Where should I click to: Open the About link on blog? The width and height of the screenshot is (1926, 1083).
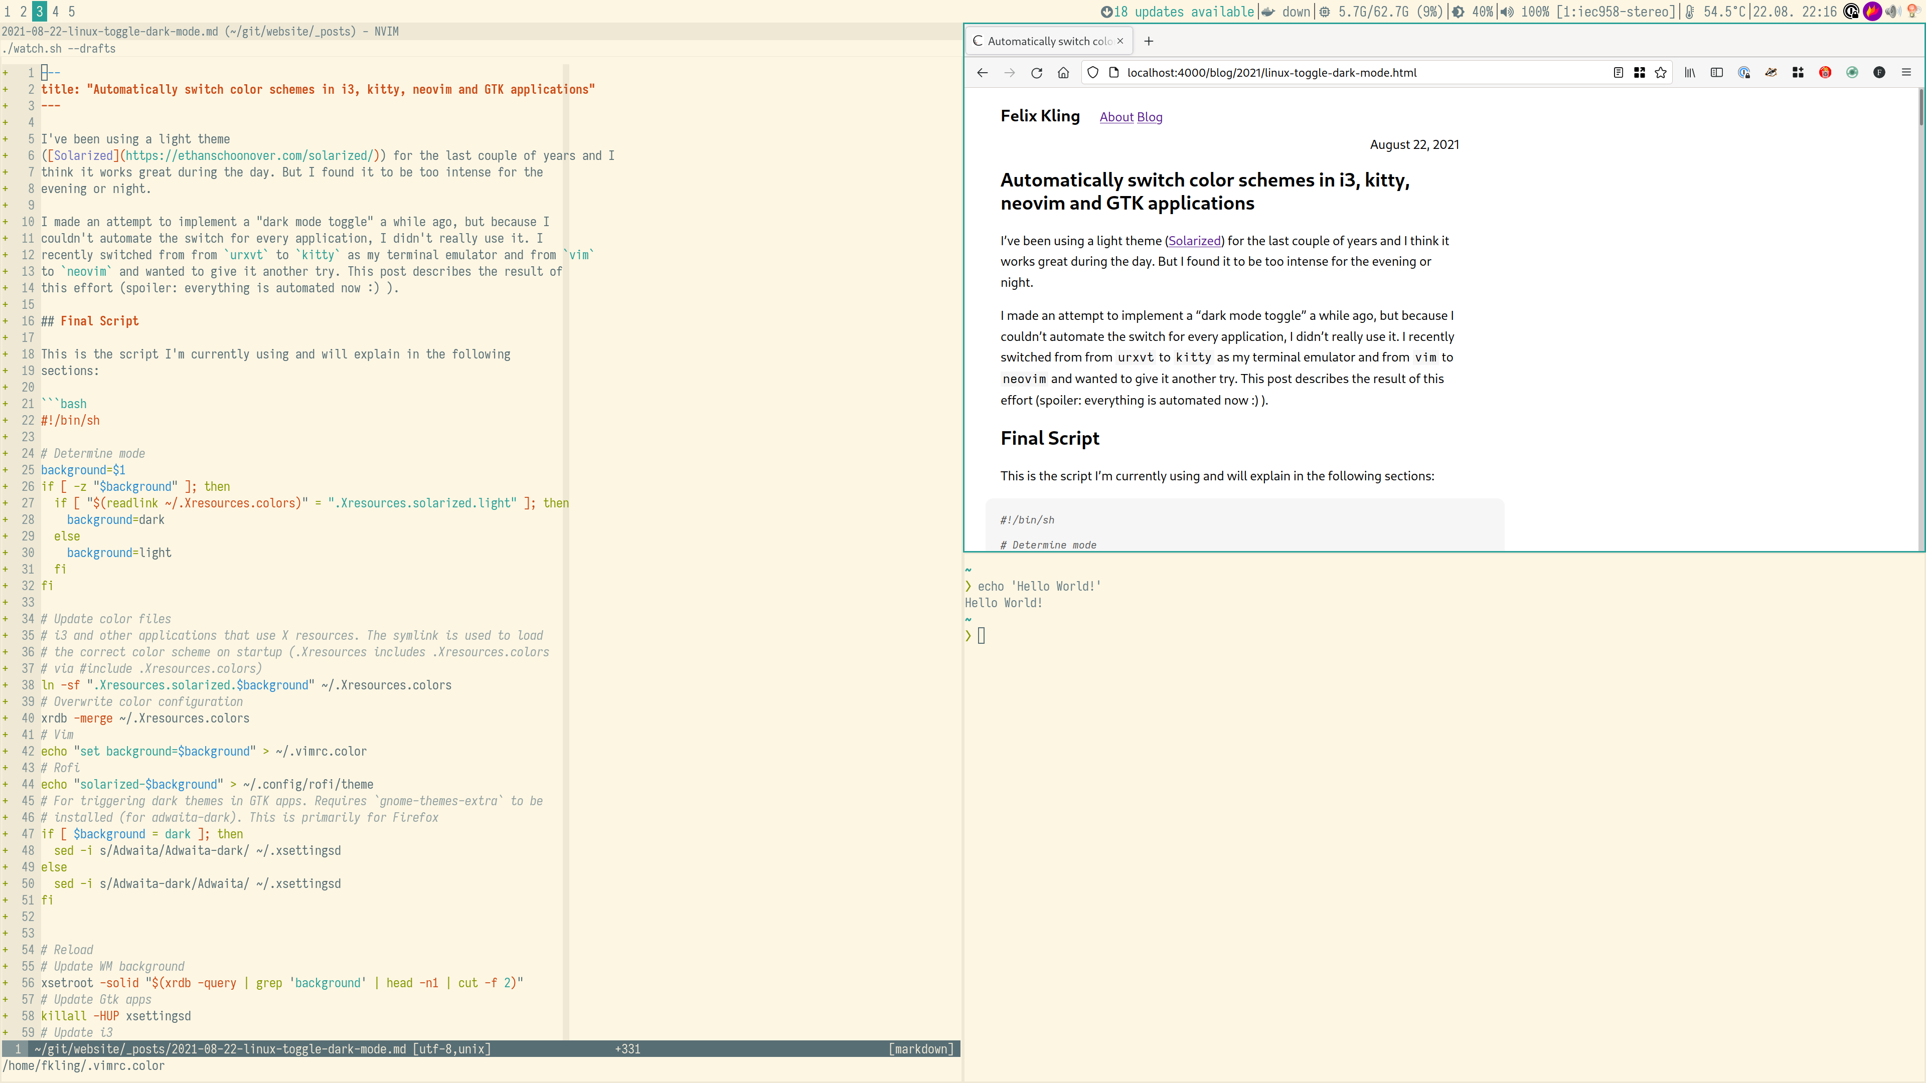1116,117
